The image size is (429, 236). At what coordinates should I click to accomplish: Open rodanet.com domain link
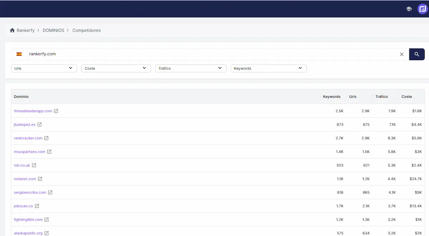pos(25,179)
